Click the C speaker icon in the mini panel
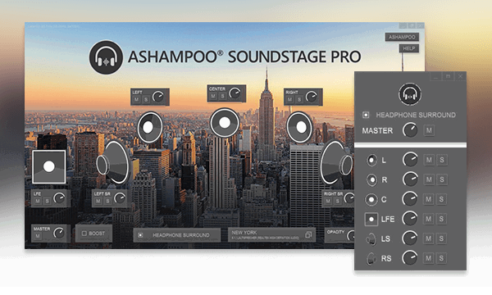This screenshot has height=295, width=492. (x=371, y=199)
